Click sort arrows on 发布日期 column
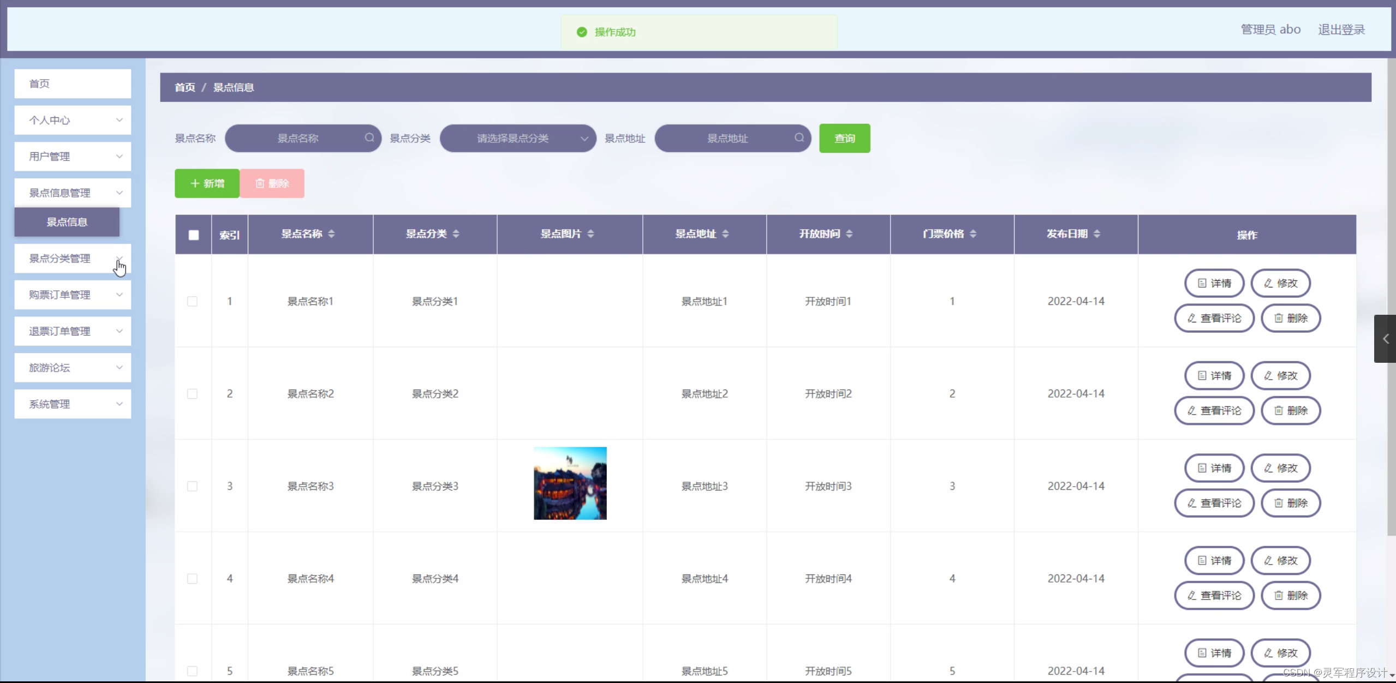The height and width of the screenshot is (683, 1396). [x=1097, y=234]
